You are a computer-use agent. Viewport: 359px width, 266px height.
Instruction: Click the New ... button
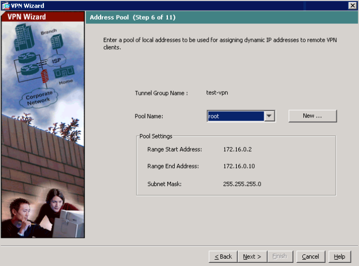coord(312,116)
